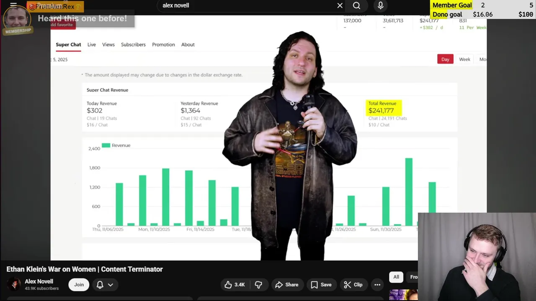
Task: Click the 137,000 subscribers stat
Action: [352, 20]
